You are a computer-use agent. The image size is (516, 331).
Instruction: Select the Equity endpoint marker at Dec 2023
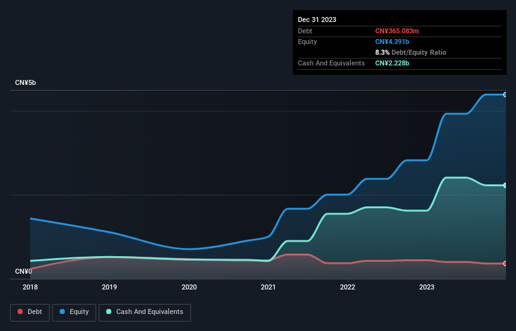[505, 95]
